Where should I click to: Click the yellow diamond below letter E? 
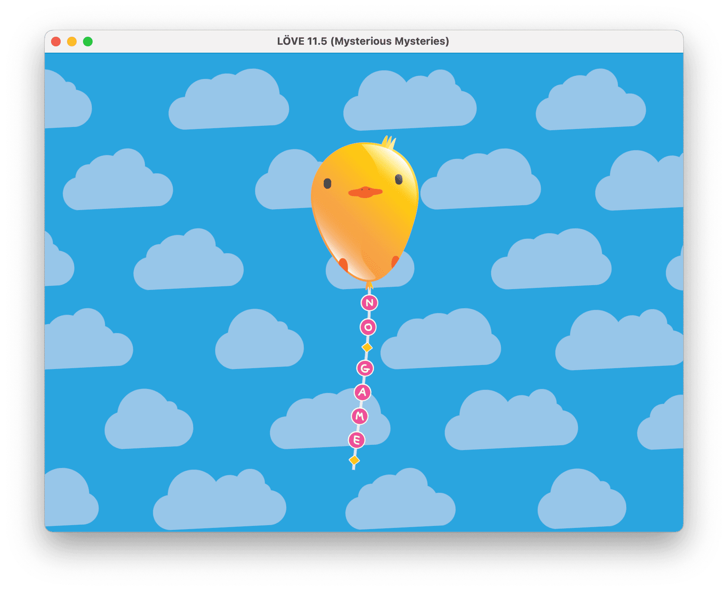click(354, 460)
